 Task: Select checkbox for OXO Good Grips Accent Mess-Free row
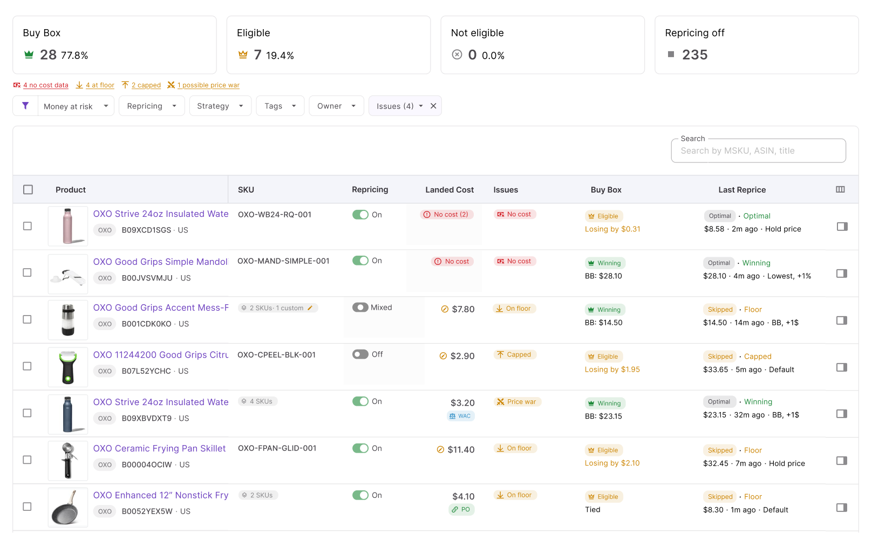(x=28, y=319)
